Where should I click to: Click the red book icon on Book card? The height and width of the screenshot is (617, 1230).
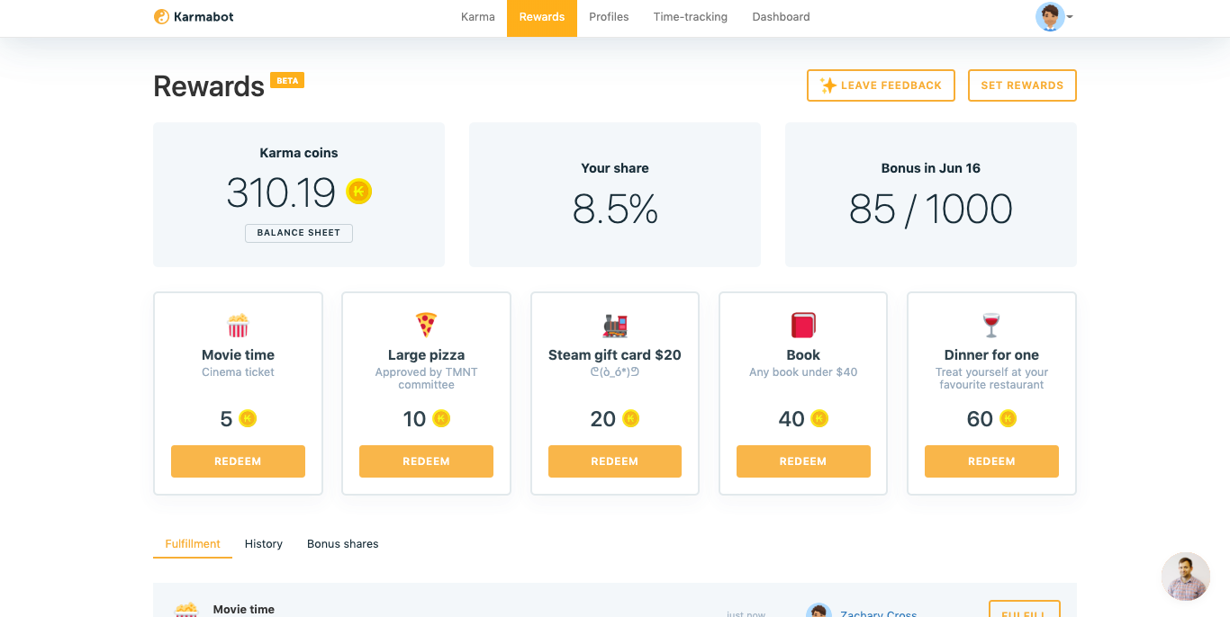click(x=803, y=325)
